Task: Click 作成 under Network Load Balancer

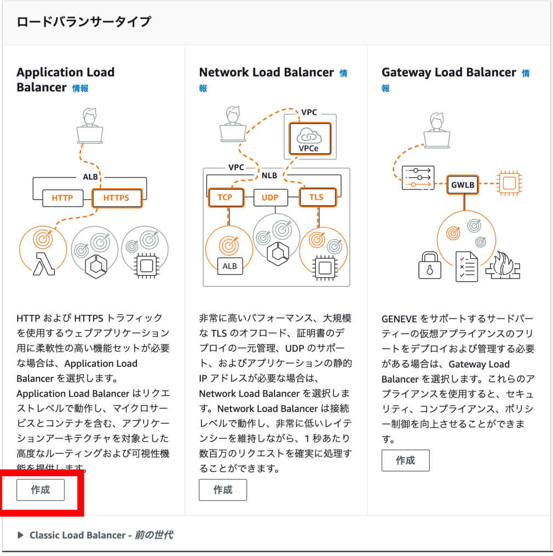Action: 223,490
